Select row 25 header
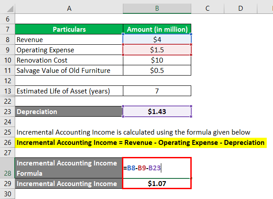Screen dimensions: 273x199 click(x=8, y=132)
